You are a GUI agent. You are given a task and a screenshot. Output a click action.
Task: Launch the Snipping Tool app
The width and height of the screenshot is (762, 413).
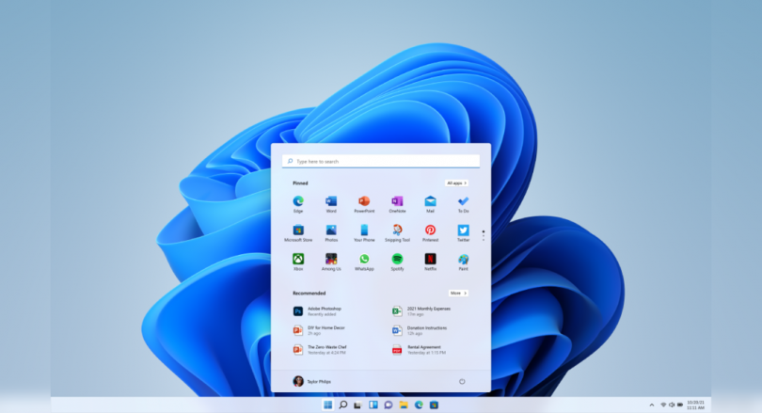coord(397,230)
